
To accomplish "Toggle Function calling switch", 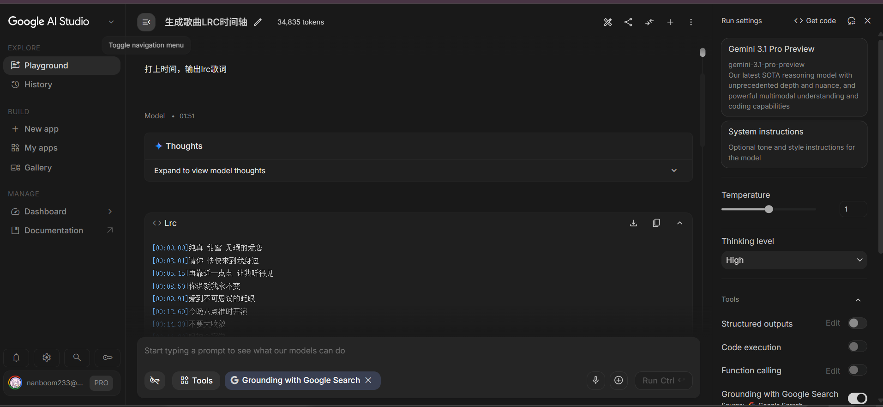I will click(857, 370).
